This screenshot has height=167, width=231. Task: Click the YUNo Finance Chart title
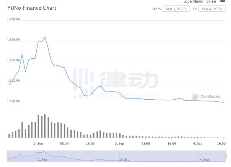point(32,8)
